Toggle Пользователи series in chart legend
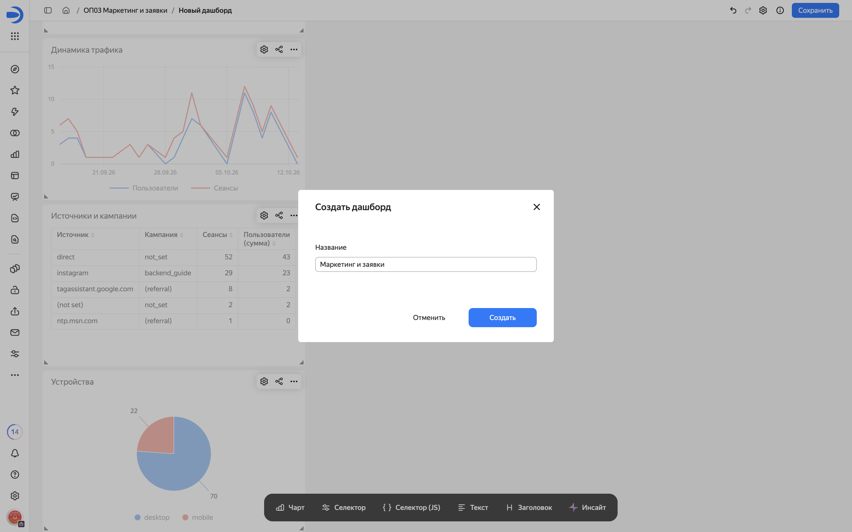 pyautogui.click(x=144, y=188)
